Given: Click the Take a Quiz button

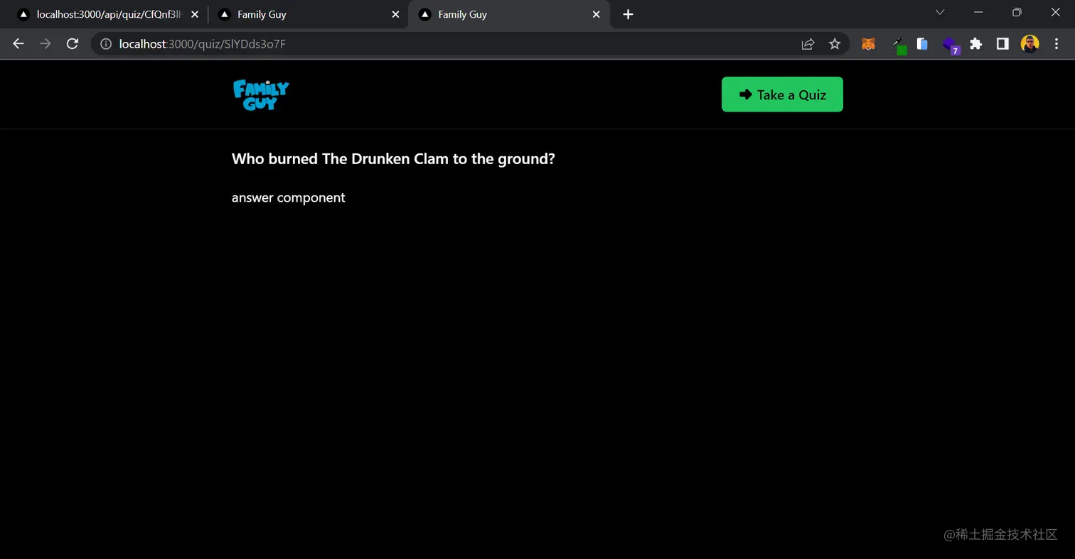Looking at the screenshot, I should [x=782, y=94].
